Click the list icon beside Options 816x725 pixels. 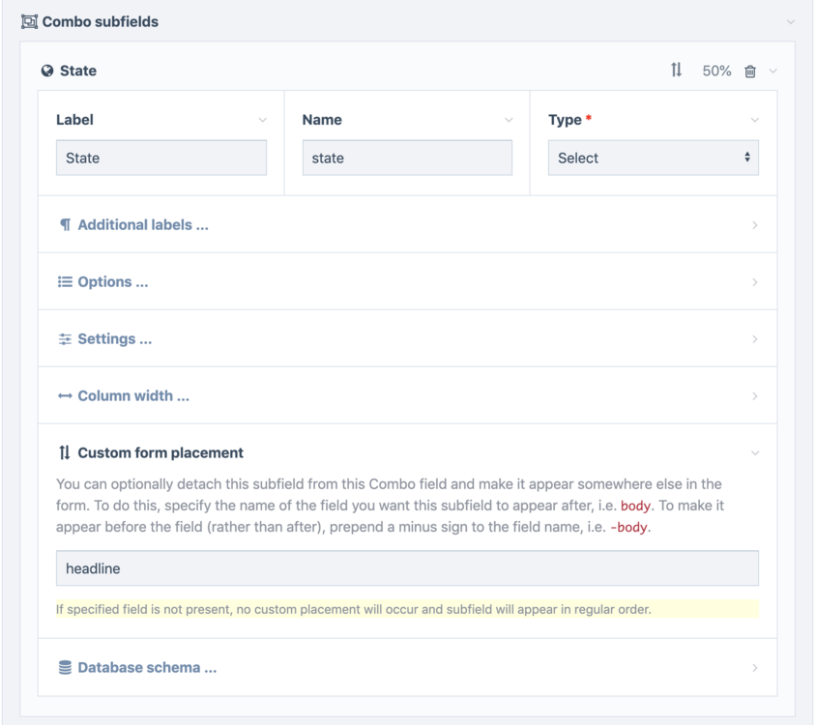65,281
